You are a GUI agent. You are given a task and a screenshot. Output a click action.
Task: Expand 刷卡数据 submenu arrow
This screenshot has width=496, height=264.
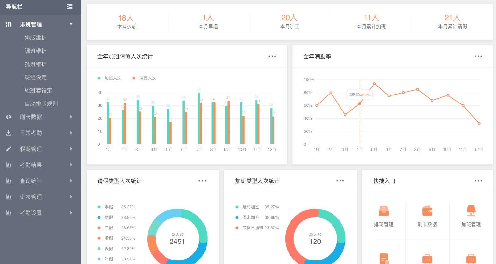coord(71,117)
